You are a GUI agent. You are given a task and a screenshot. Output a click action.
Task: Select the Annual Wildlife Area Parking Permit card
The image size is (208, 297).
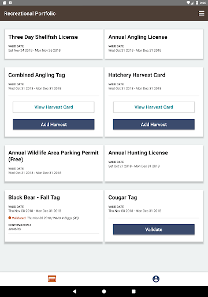pyautogui.click(x=54, y=164)
